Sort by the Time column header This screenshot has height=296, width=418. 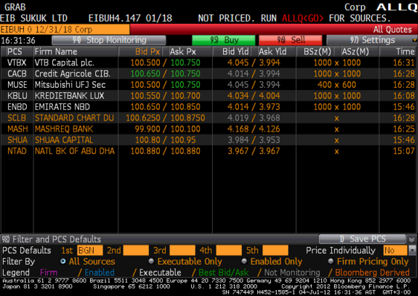click(405, 51)
